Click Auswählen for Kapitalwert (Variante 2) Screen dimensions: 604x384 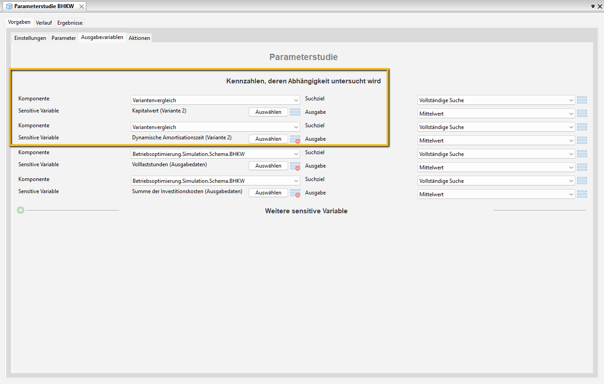coord(268,112)
